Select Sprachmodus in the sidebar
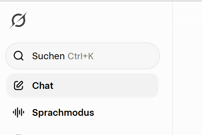 pyautogui.click(x=63, y=112)
